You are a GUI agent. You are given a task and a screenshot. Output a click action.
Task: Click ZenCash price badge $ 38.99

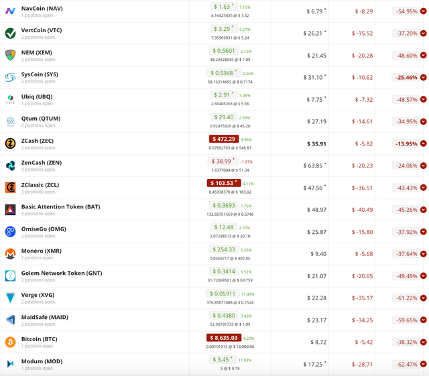click(223, 161)
